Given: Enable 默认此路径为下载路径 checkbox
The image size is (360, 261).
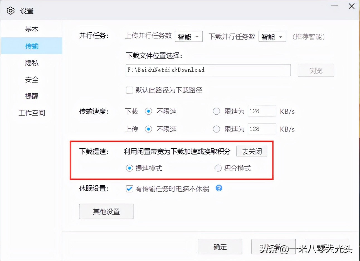Looking at the screenshot, I should pos(129,90).
